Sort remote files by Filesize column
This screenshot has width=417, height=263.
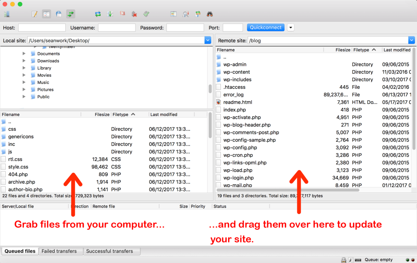343,50
